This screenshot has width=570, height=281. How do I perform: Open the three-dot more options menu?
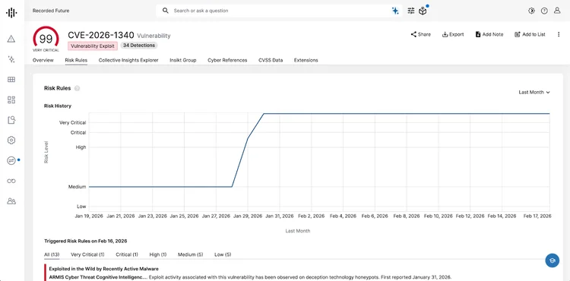point(559,34)
